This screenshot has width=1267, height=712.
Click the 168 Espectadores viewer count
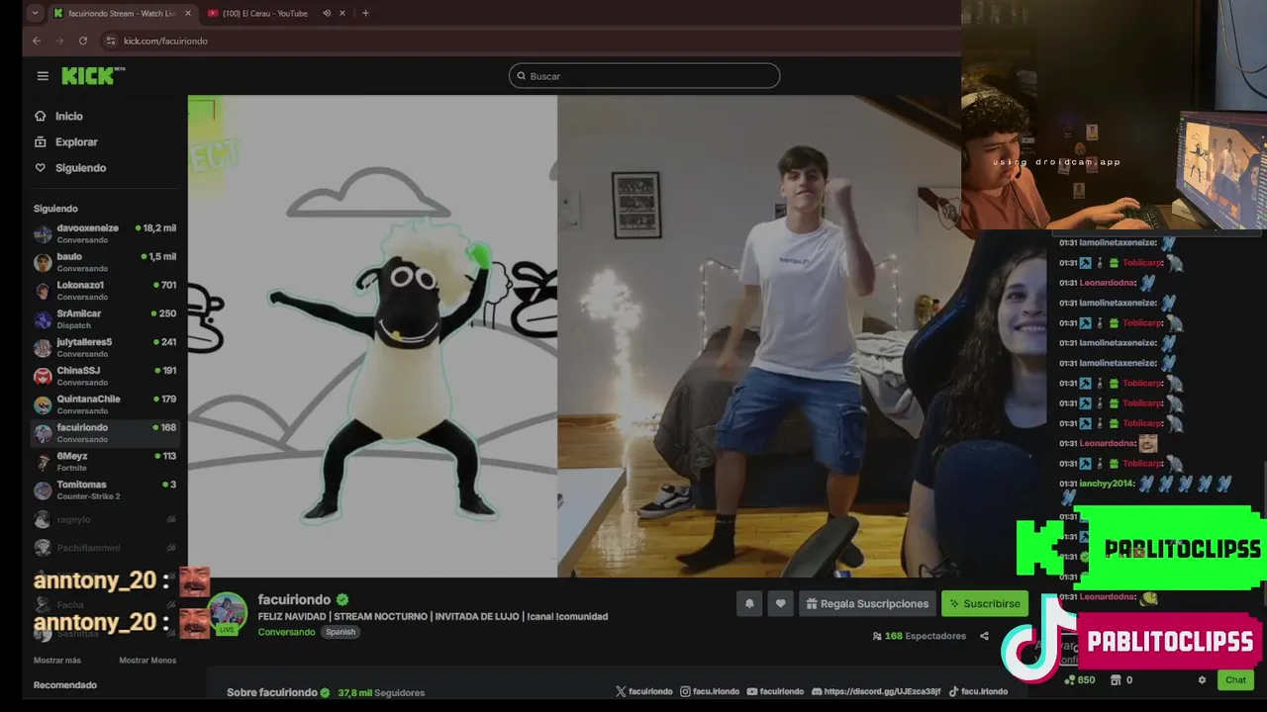point(919,636)
